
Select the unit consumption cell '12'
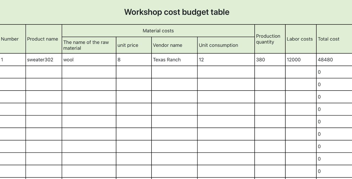point(226,60)
